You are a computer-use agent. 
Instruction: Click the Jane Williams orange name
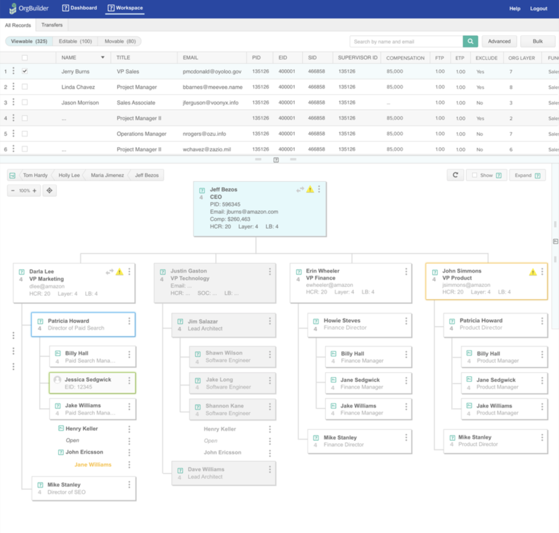93,465
